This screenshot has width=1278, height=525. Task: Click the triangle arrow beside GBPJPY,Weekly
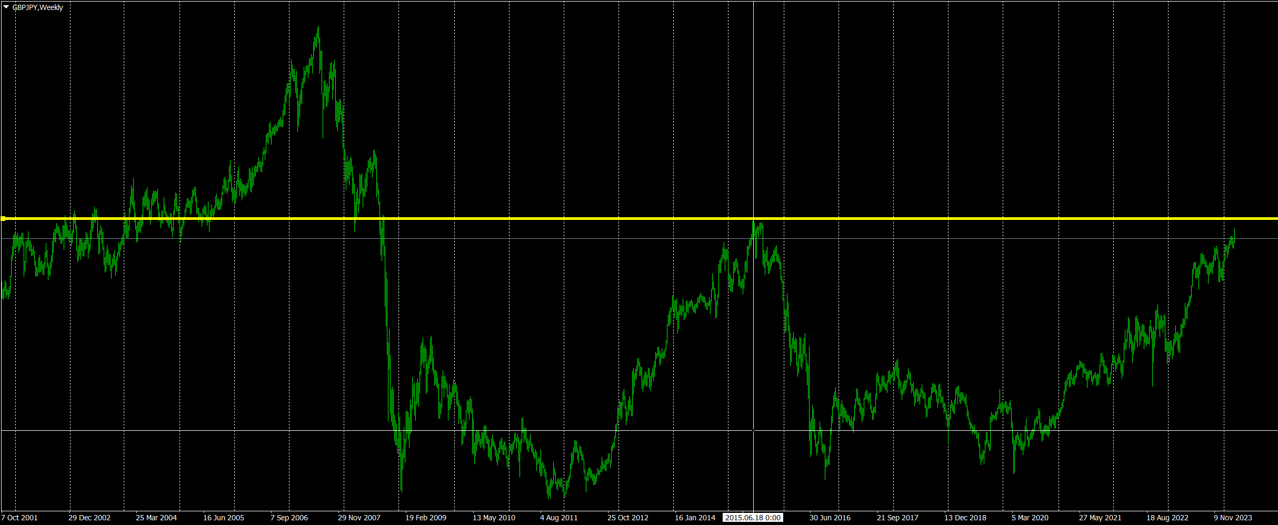click(x=6, y=7)
